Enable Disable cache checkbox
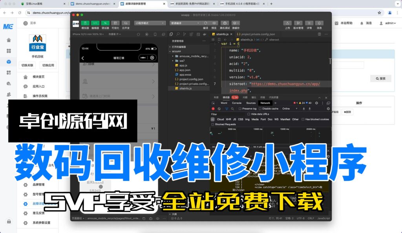Screen dimensions: 402x233 (260, 109)
